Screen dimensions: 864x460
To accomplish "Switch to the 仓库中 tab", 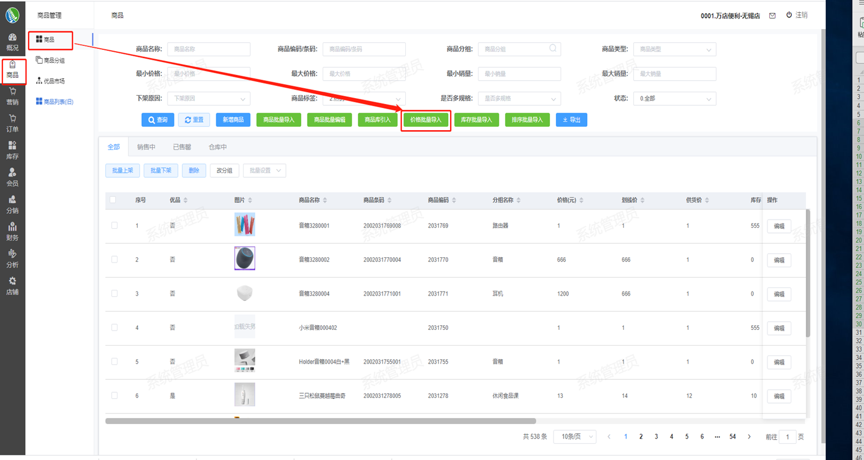I will point(217,148).
